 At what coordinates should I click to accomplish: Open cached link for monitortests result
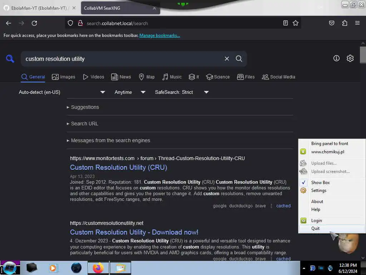coord(283,206)
